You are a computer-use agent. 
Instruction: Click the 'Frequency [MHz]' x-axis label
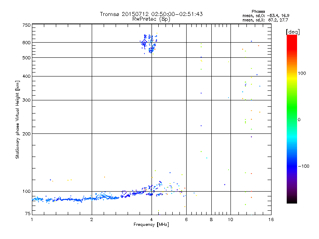(151, 225)
